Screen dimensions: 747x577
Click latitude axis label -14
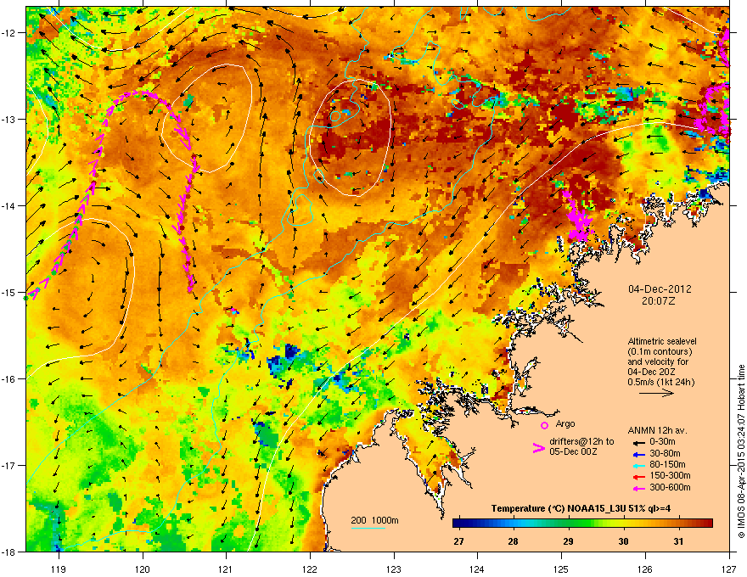[x=8, y=205]
